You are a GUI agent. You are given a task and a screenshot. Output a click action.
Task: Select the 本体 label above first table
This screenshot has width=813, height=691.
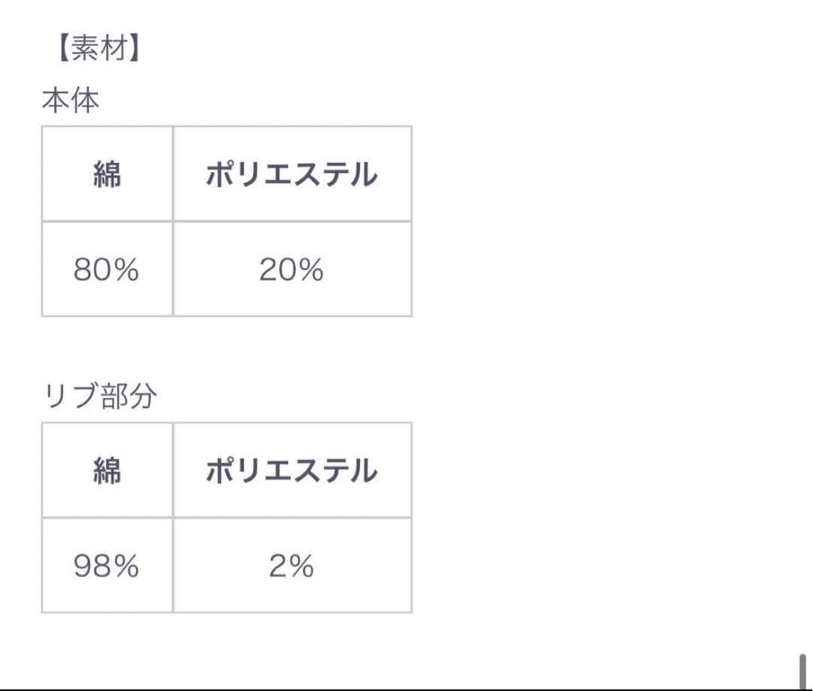pos(70,100)
